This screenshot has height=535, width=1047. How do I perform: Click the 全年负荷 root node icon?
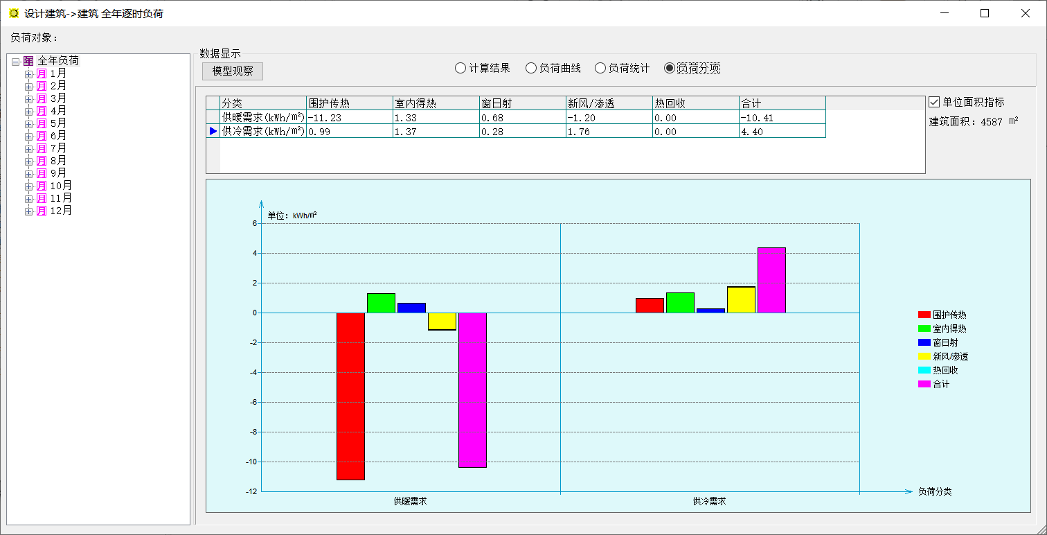coord(28,61)
